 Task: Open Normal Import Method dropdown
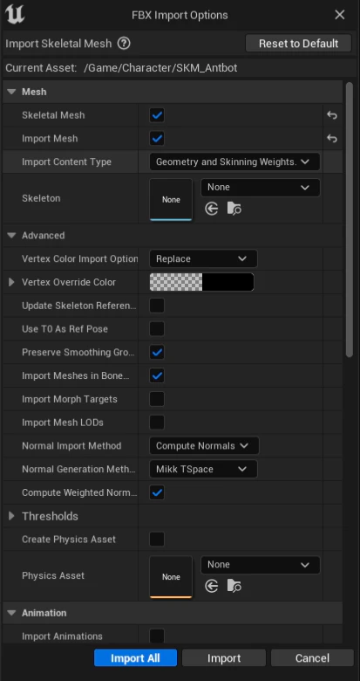(x=204, y=445)
